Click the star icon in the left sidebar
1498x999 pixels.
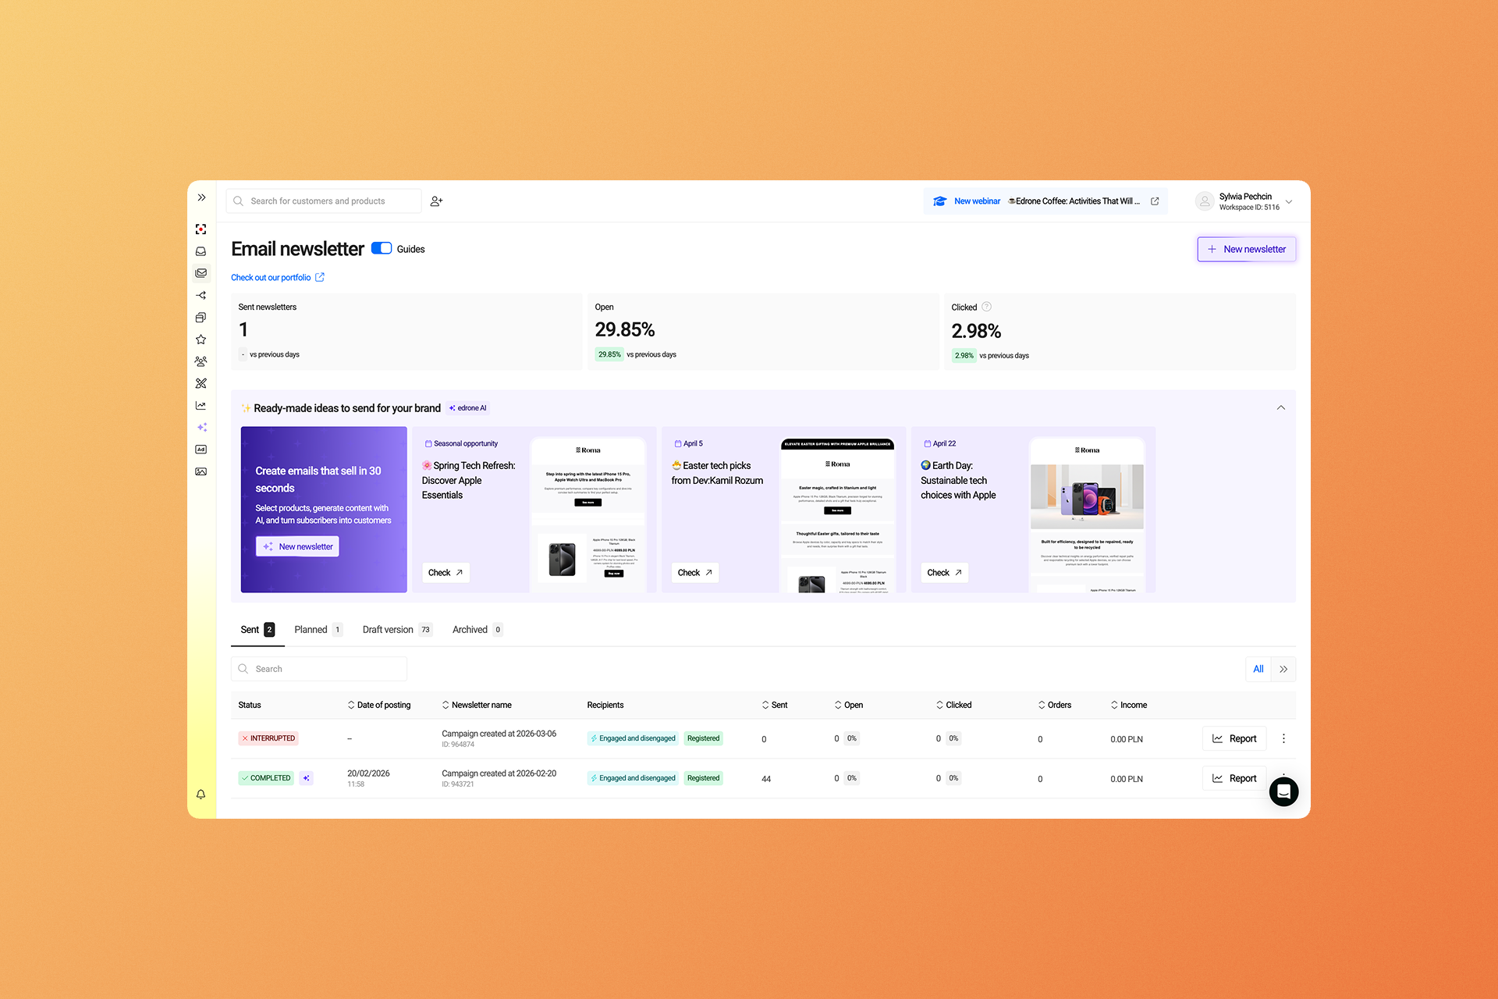click(201, 339)
